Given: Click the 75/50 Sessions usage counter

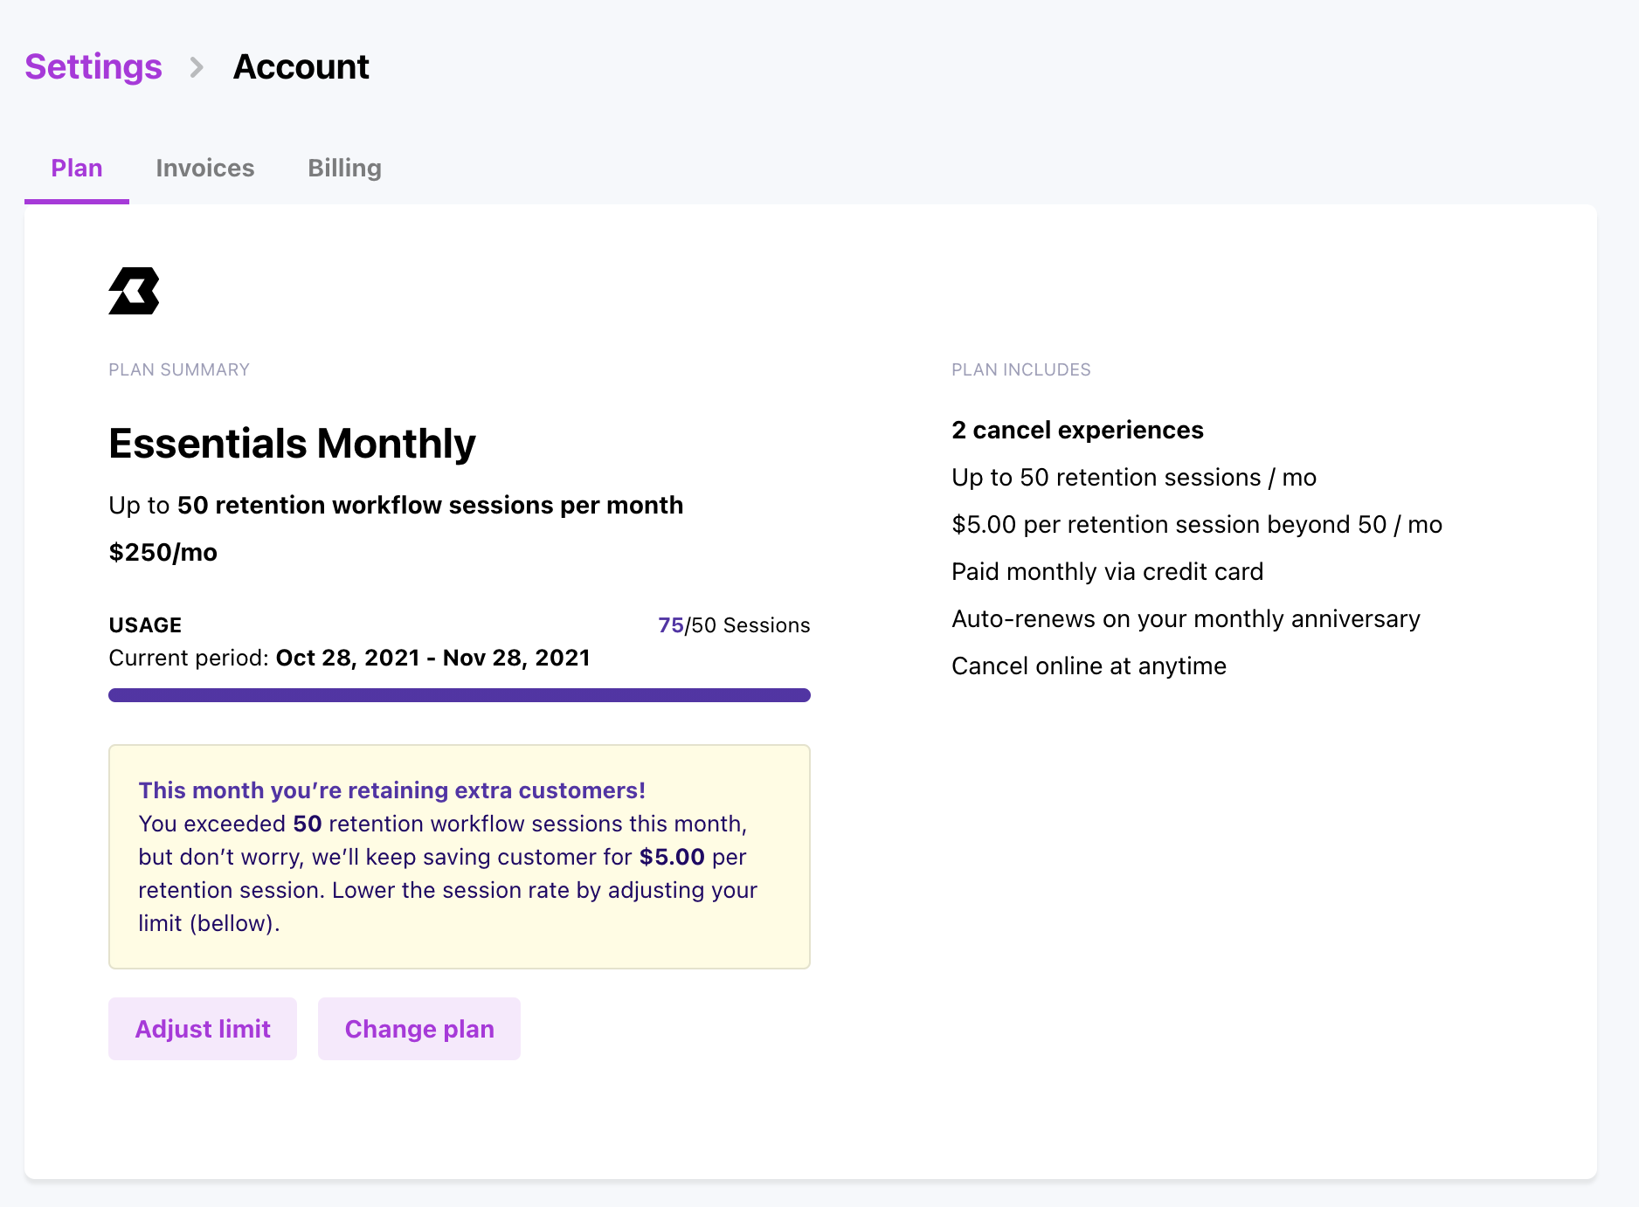Looking at the screenshot, I should pos(734,625).
